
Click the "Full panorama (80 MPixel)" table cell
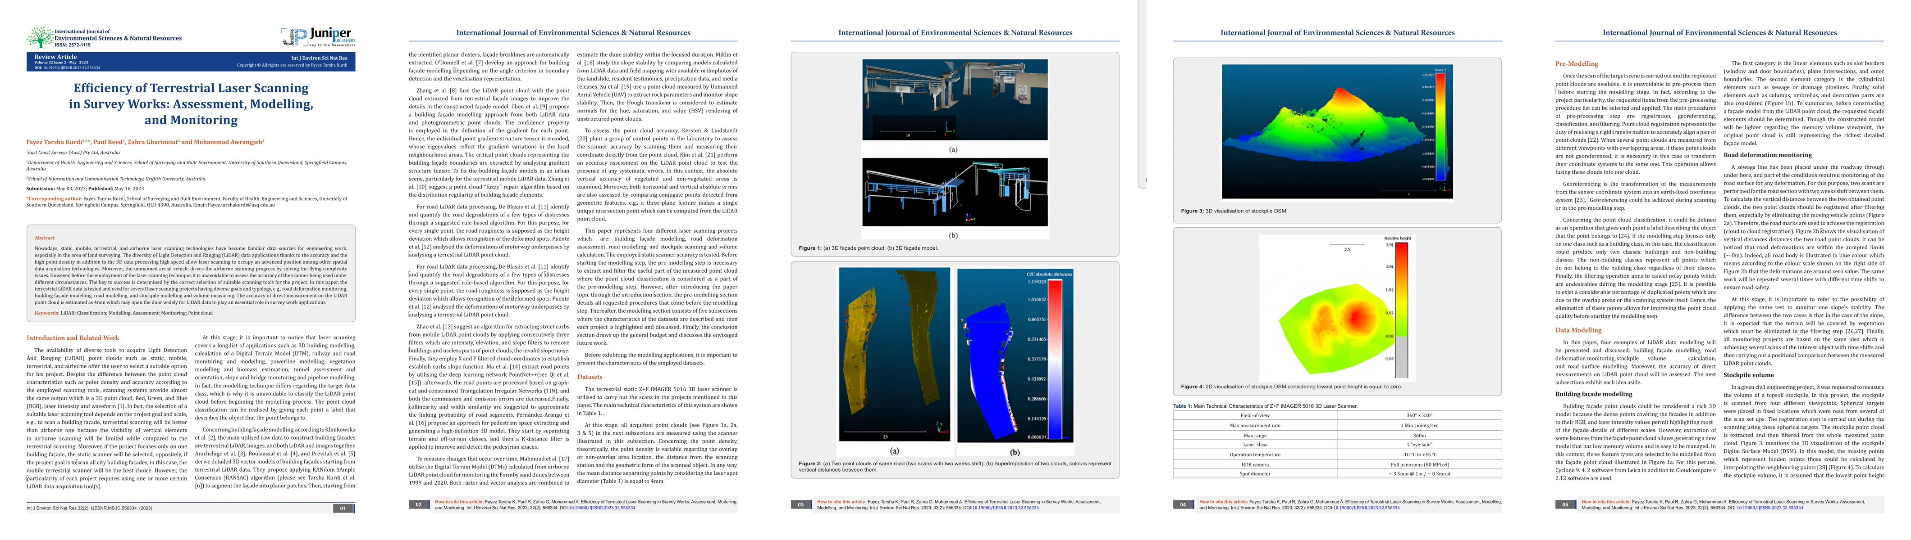click(x=1419, y=464)
